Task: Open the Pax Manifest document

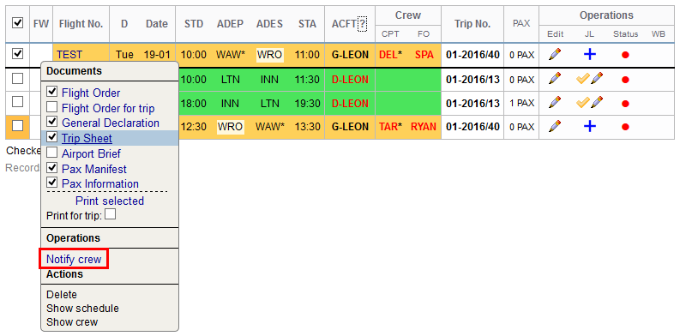Action: [x=94, y=169]
